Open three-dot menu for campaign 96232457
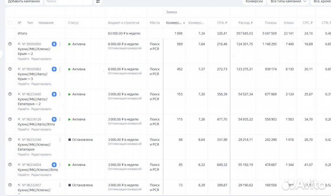 60,185
